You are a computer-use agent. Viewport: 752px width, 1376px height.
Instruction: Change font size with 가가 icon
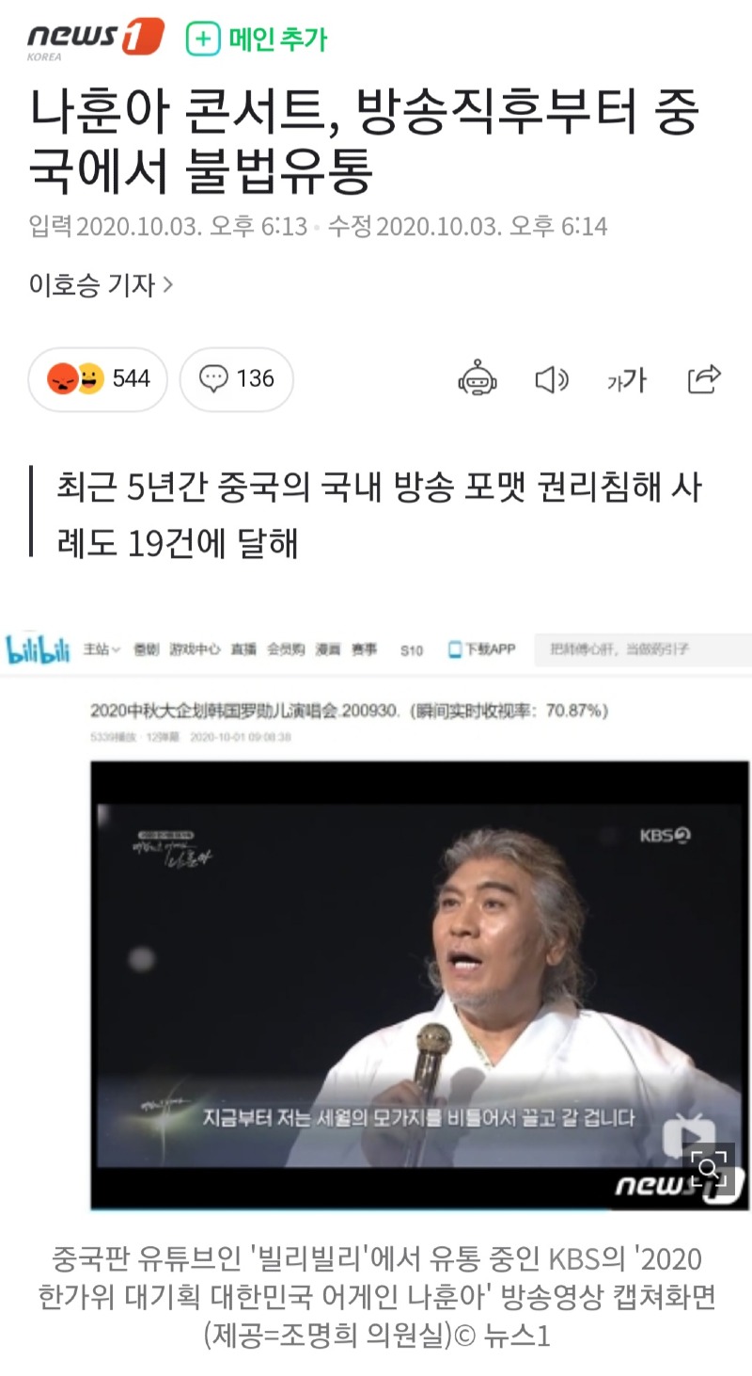point(626,380)
